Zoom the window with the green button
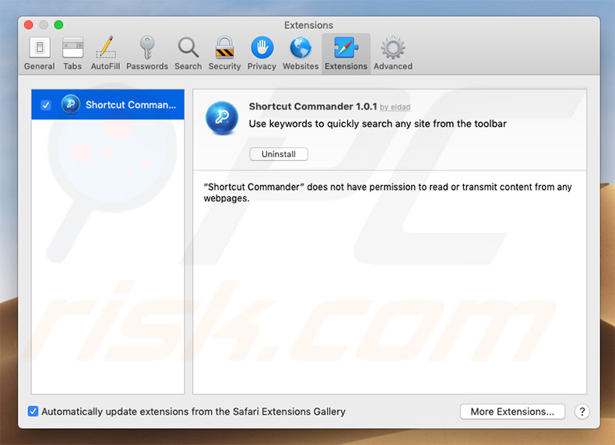The width and height of the screenshot is (615, 445). [59, 25]
